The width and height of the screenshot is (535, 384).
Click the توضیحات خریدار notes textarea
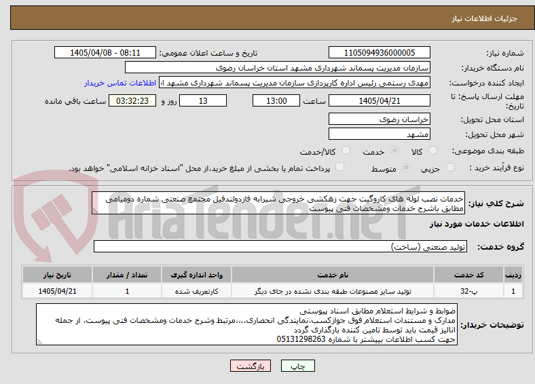click(x=246, y=325)
